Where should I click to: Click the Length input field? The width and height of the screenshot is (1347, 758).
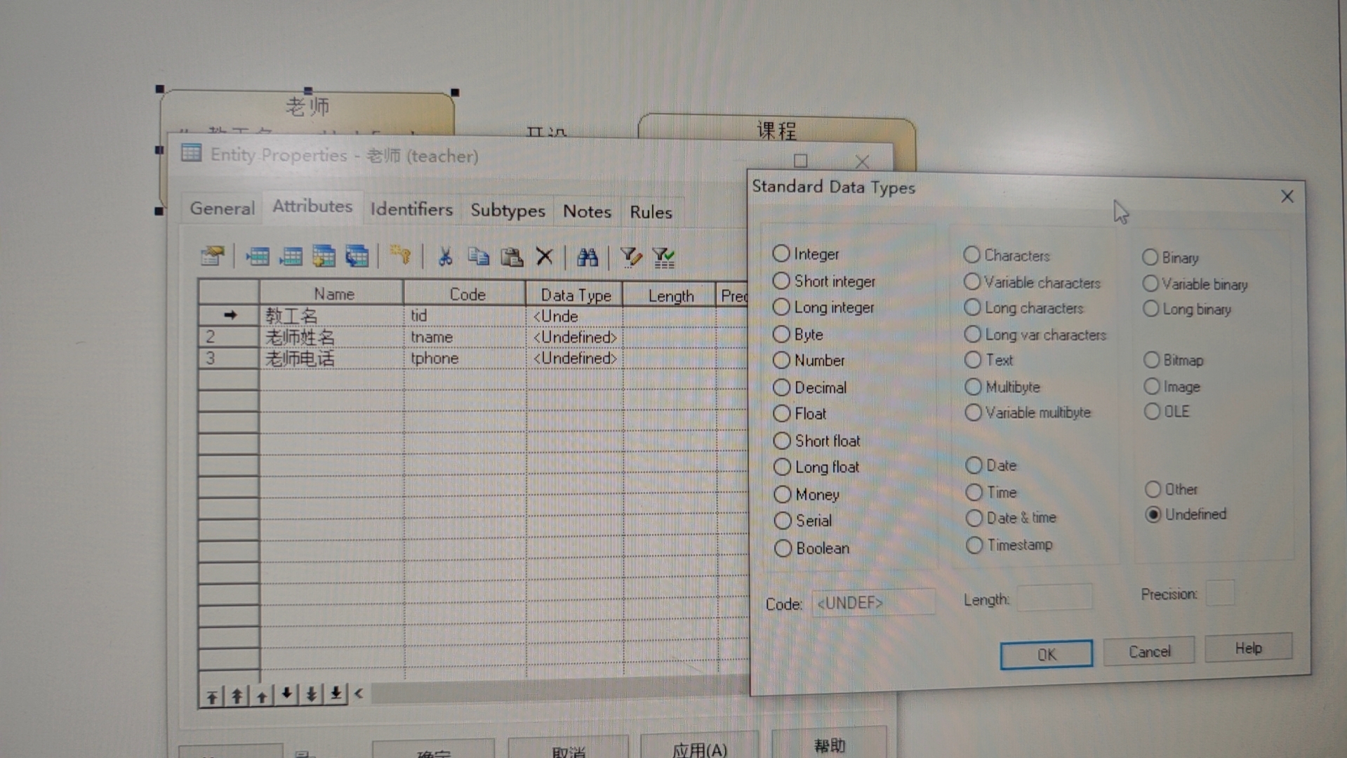[x=1054, y=598]
